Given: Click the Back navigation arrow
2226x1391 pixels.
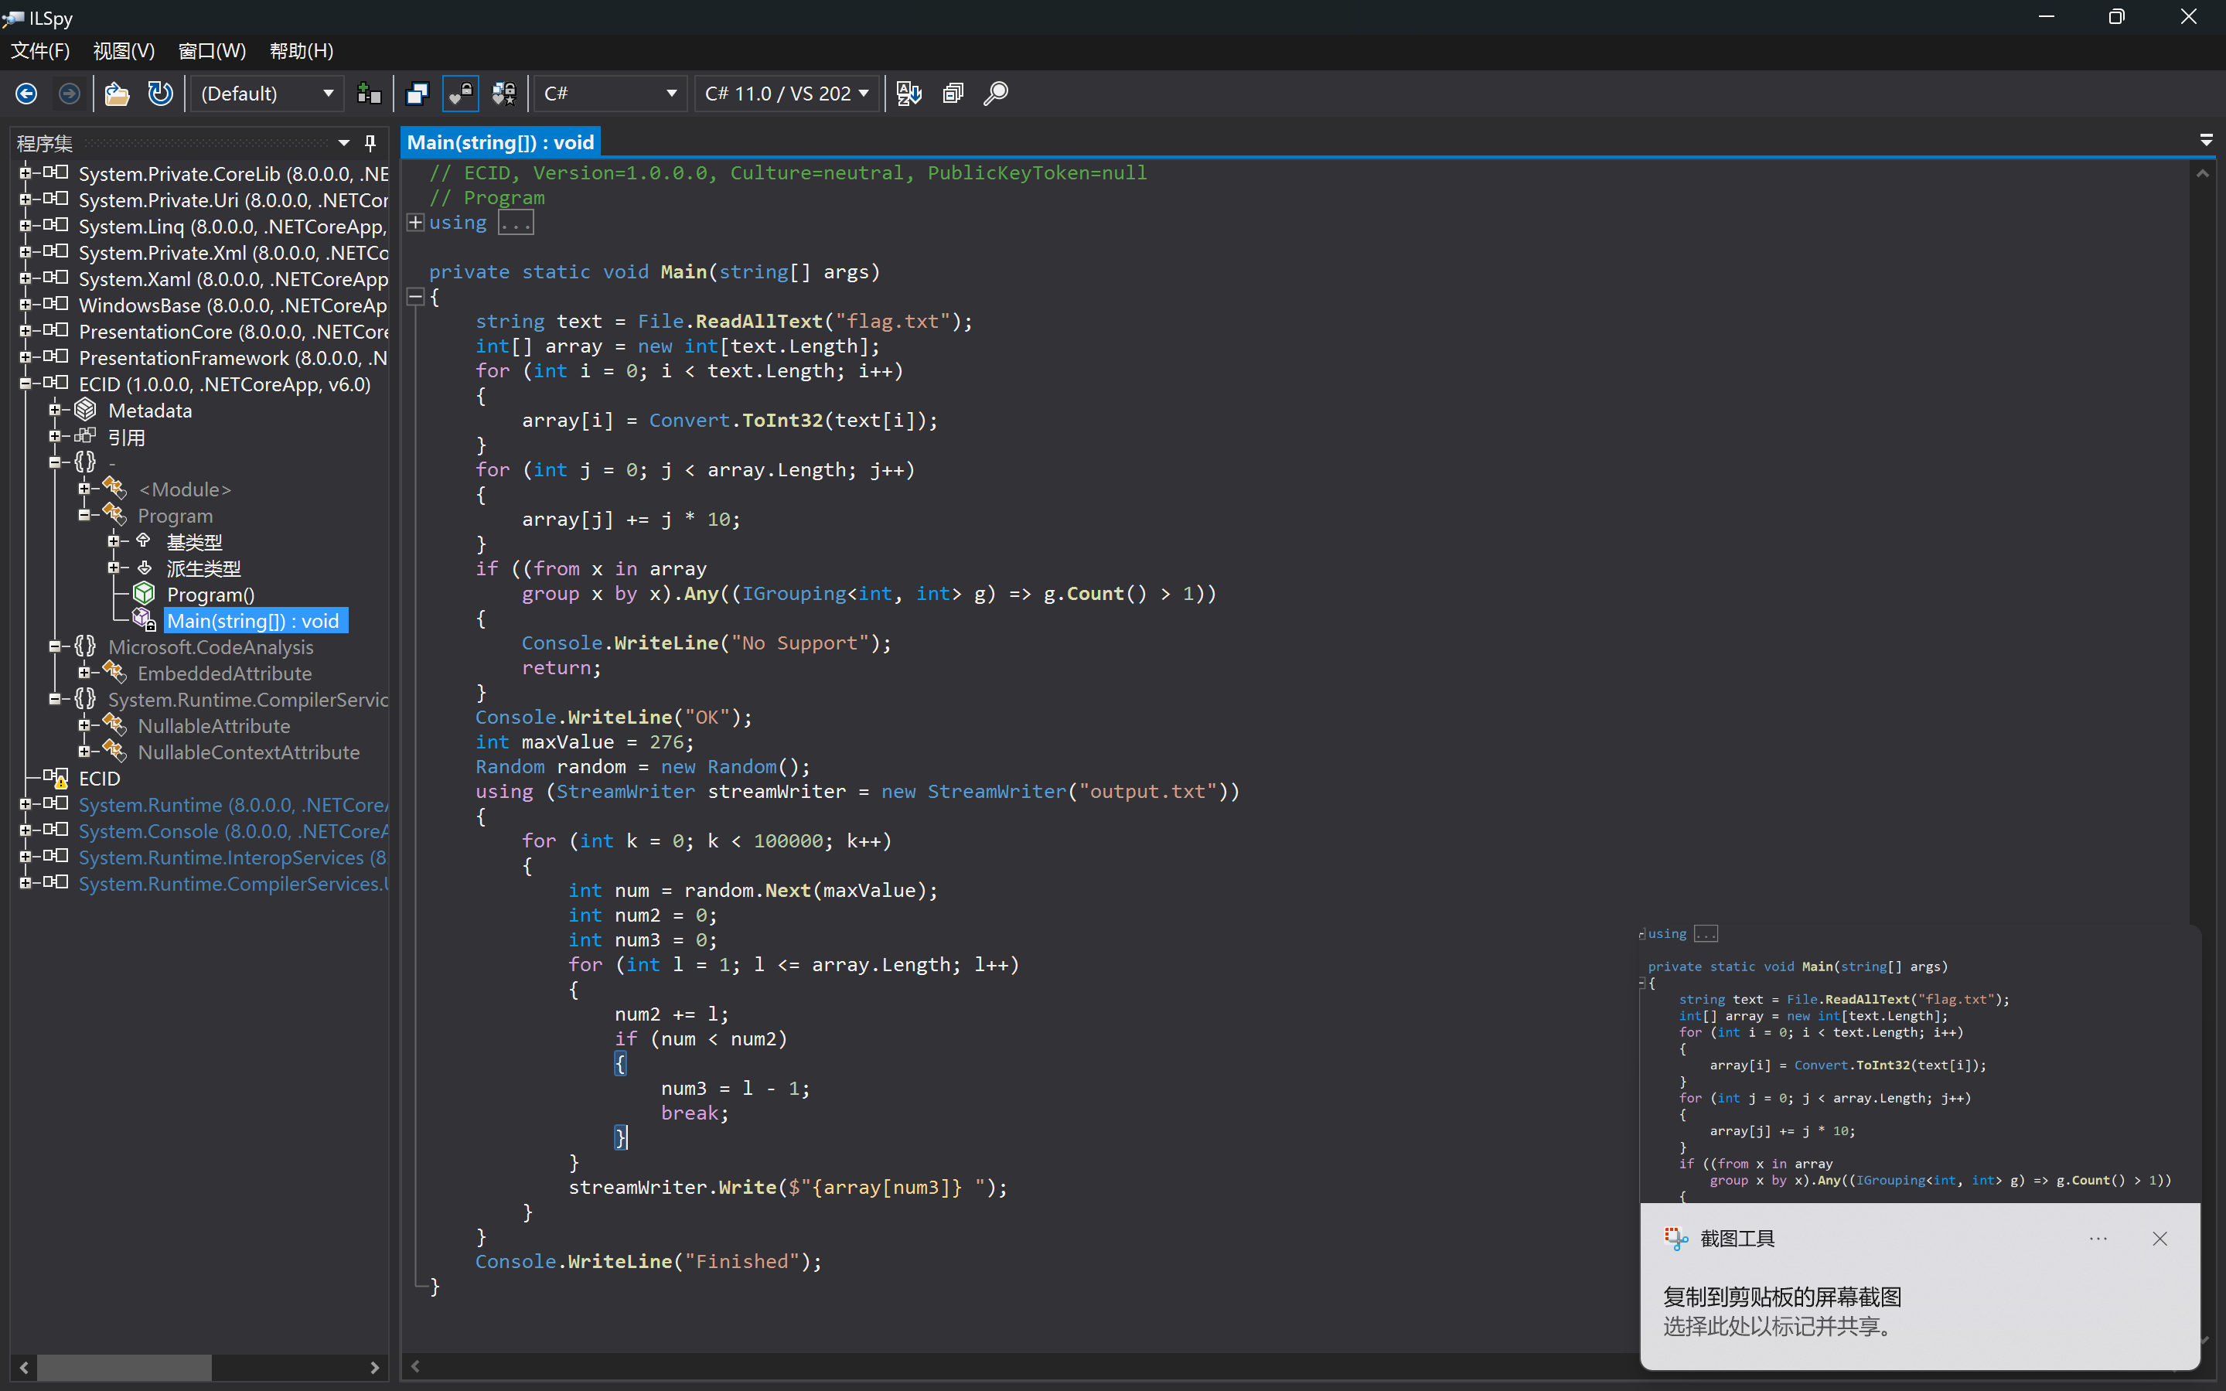Looking at the screenshot, I should (x=27, y=94).
